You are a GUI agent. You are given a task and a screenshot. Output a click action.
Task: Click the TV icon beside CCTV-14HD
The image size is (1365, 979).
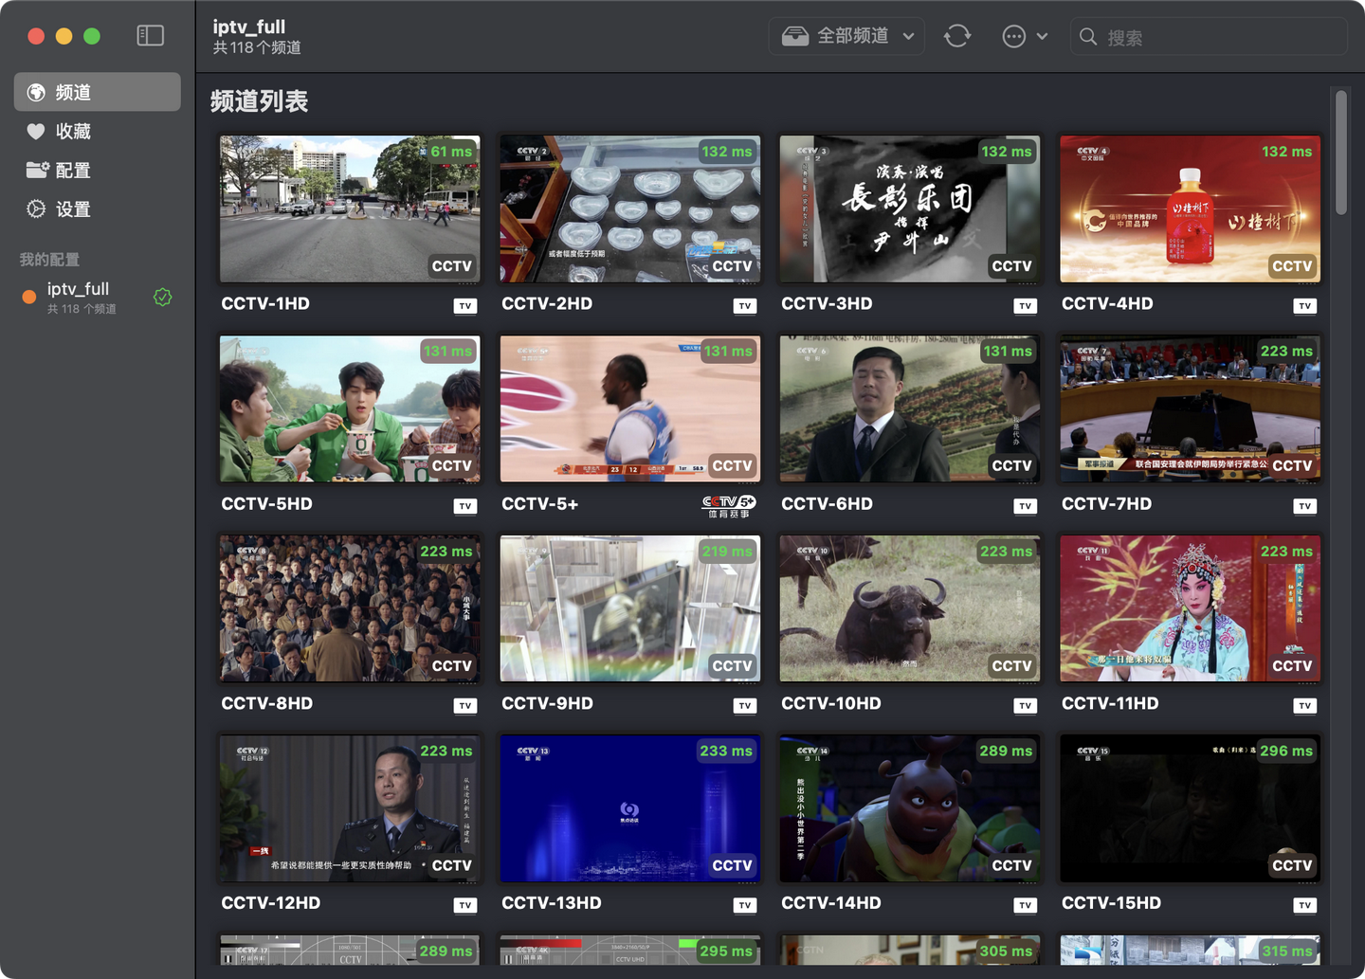tap(1025, 905)
